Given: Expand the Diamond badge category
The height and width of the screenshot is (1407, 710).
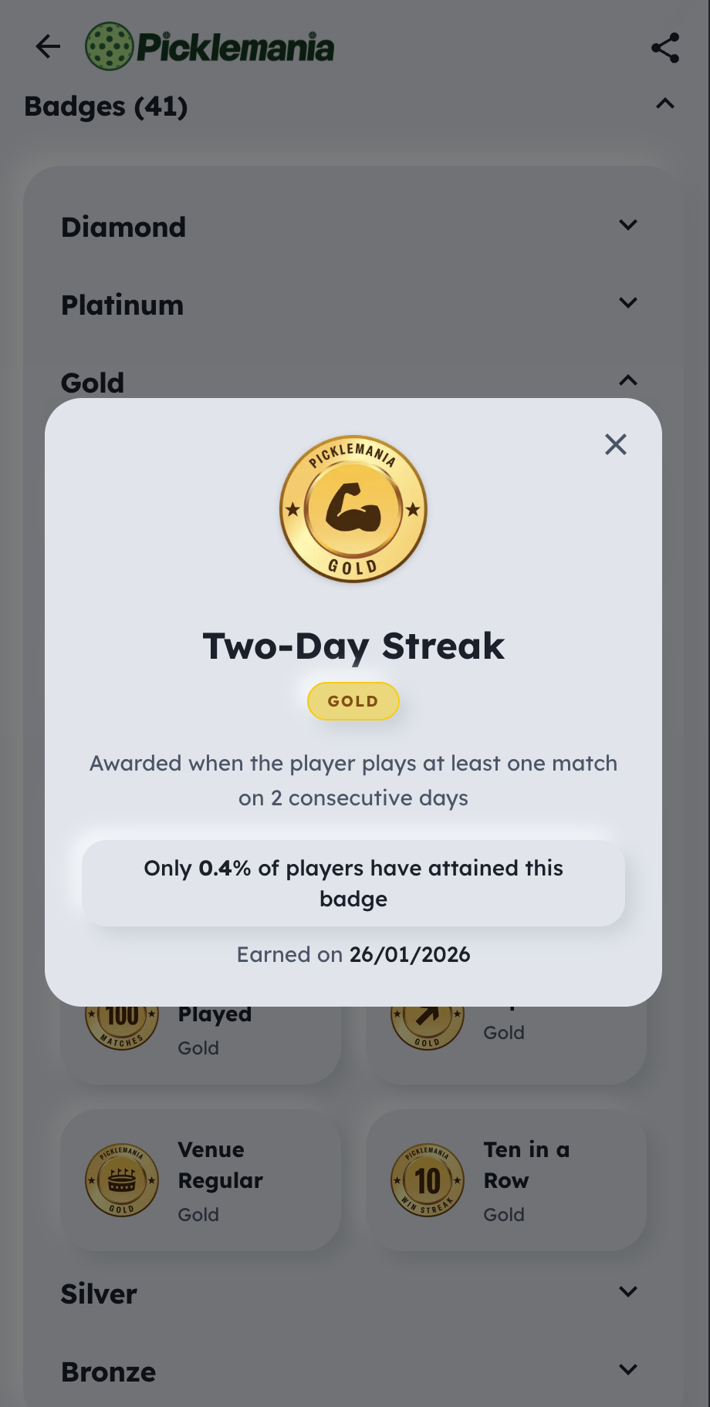Looking at the screenshot, I should [x=627, y=225].
